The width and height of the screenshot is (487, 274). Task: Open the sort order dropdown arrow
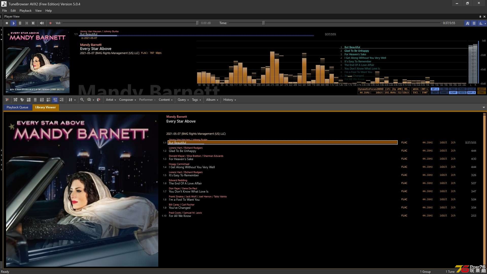coord(75,100)
